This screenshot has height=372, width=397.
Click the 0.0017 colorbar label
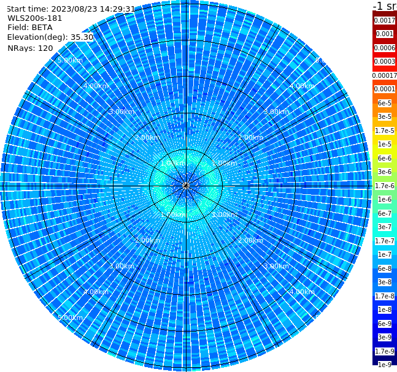(385, 20)
